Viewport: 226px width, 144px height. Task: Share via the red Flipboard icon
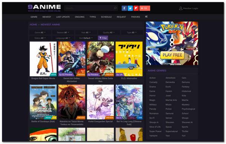[136, 8]
